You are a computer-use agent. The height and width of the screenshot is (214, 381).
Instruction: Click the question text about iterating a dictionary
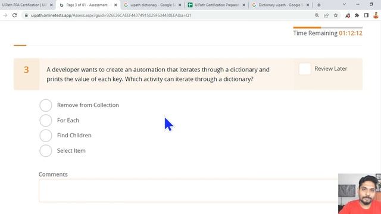pos(158,74)
